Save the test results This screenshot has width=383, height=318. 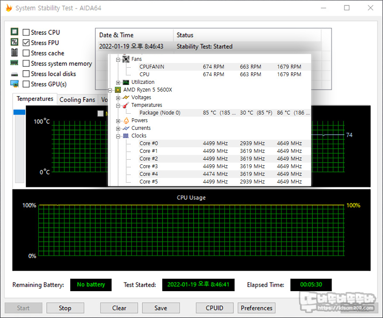161,308
